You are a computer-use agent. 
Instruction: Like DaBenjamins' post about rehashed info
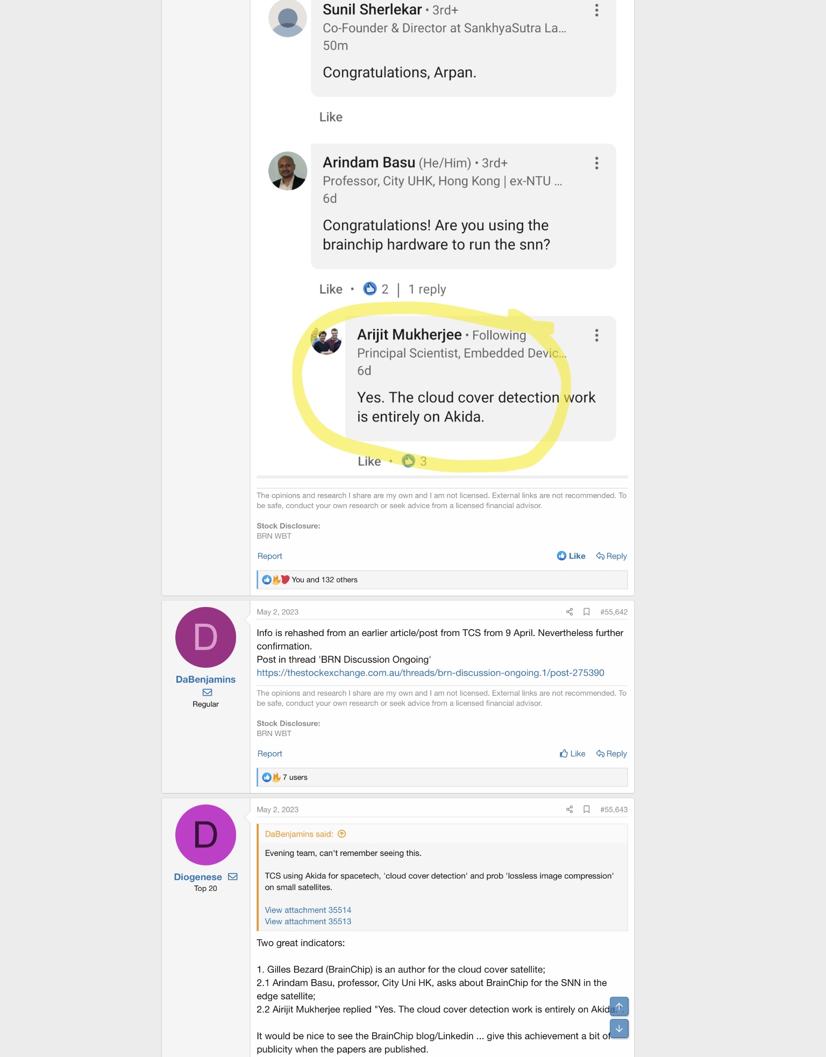(x=572, y=754)
